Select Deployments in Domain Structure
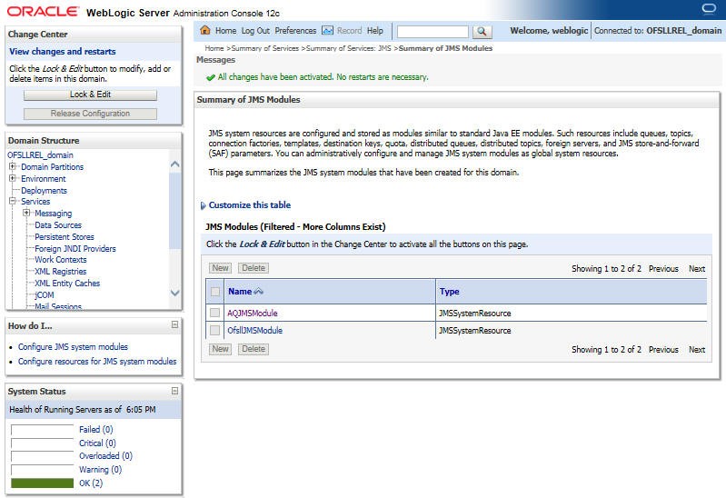This screenshot has width=726, height=498. (44, 191)
